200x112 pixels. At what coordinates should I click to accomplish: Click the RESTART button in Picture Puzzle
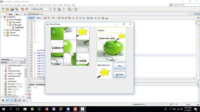tap(119, 75)
